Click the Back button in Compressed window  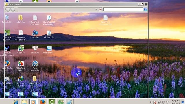[x=8, y=9]
